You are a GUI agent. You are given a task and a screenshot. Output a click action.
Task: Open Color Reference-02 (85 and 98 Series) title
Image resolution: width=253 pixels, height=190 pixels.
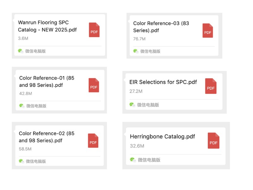[x=46, y=137]
